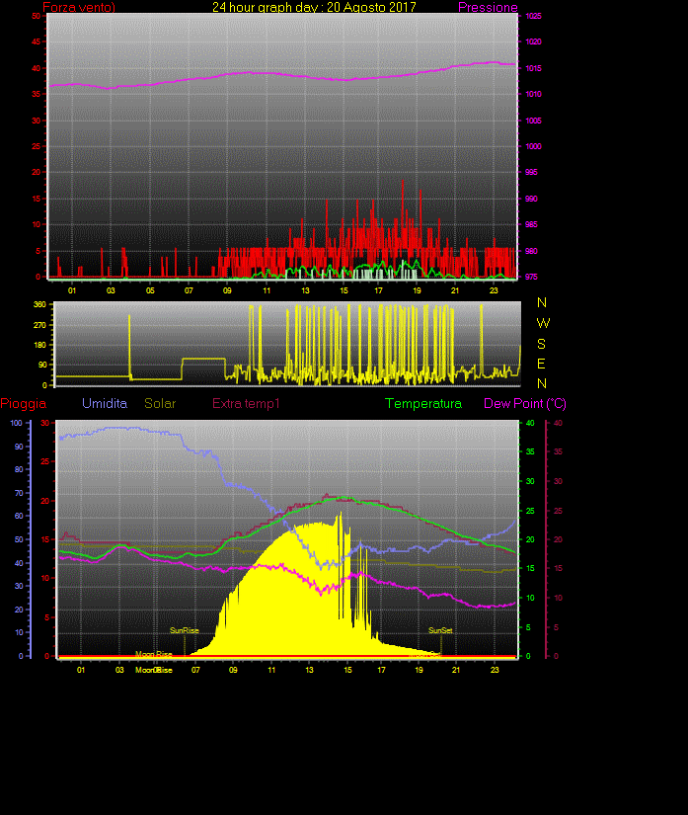
Task: Click the 'SunRise' marker label
Action: point(185,630)
